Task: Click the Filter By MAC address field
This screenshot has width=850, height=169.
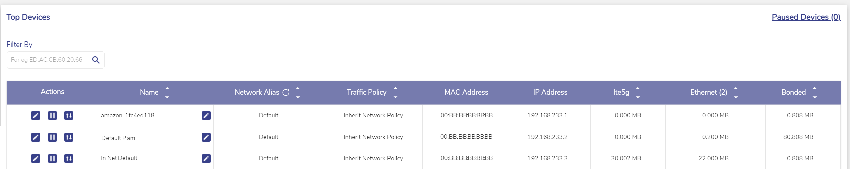Action: click(x=49, y=60)
